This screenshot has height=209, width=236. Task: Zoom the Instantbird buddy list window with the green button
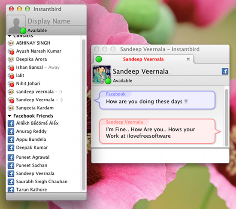27,9
